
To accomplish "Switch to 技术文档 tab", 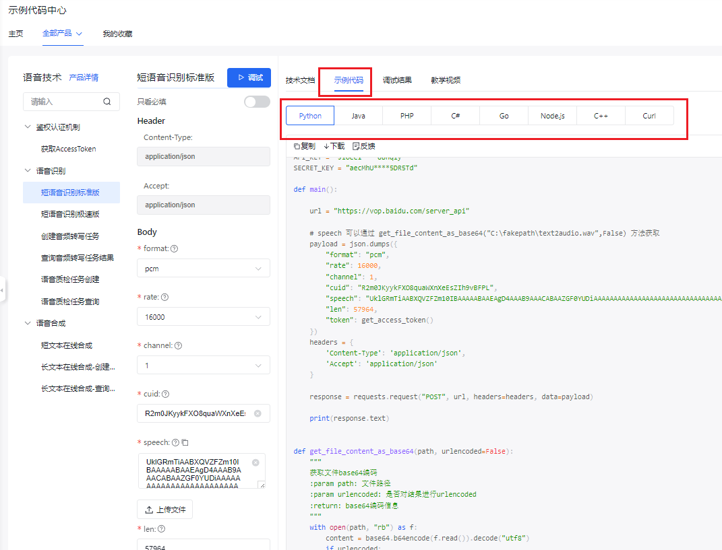I will [300, 80].
